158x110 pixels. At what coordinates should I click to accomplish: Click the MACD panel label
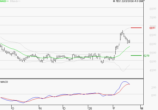[4, 82]
